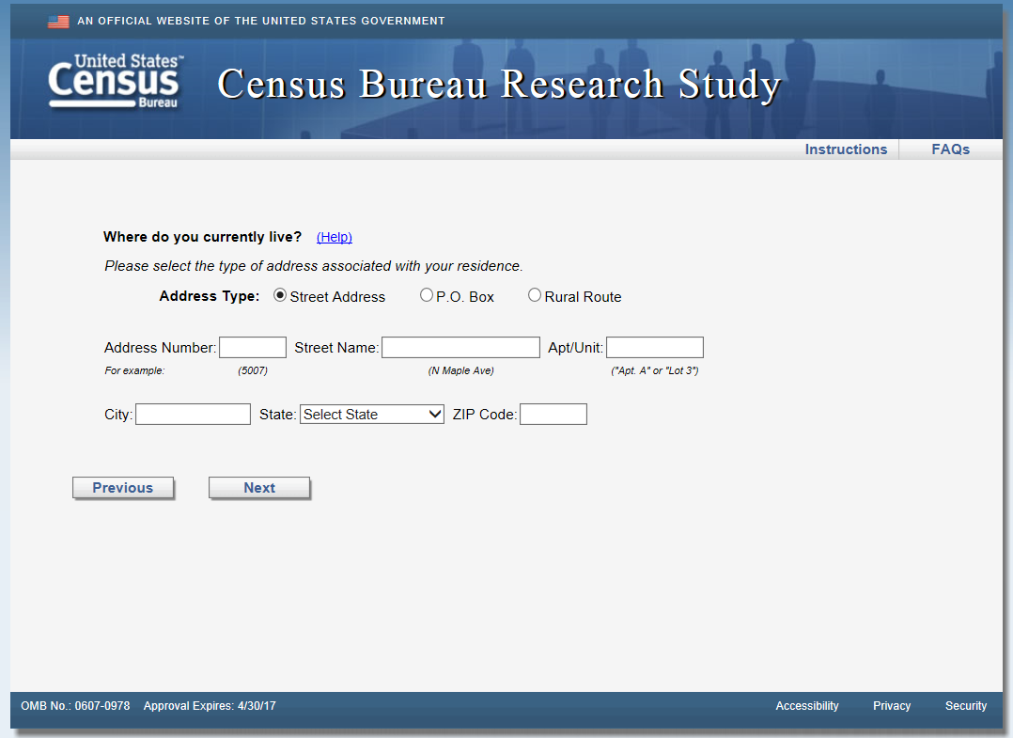Click the Census Bureau Research Study title
Viewport: 1013px width, 738px height.
coord(499,84)
